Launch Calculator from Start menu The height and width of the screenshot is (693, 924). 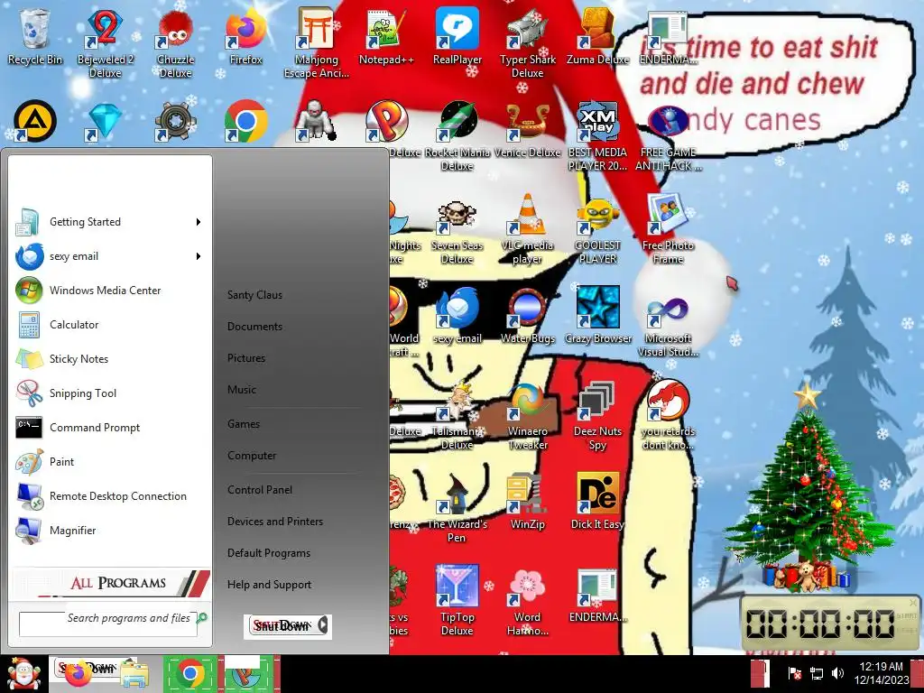point(109,325)
